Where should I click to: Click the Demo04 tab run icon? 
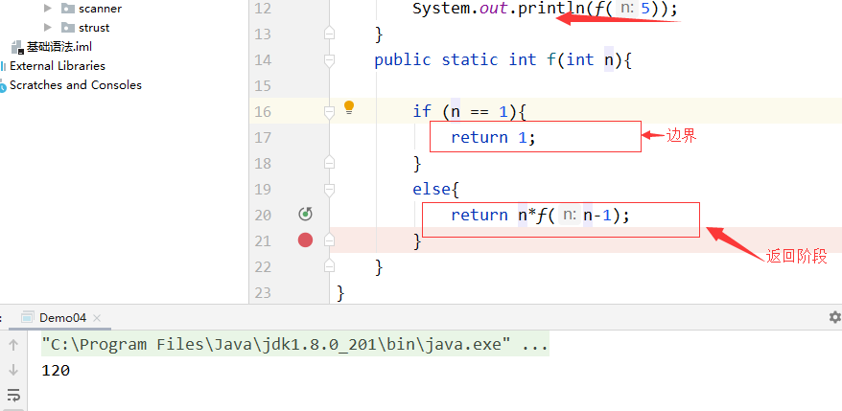(x=28, y=318)
